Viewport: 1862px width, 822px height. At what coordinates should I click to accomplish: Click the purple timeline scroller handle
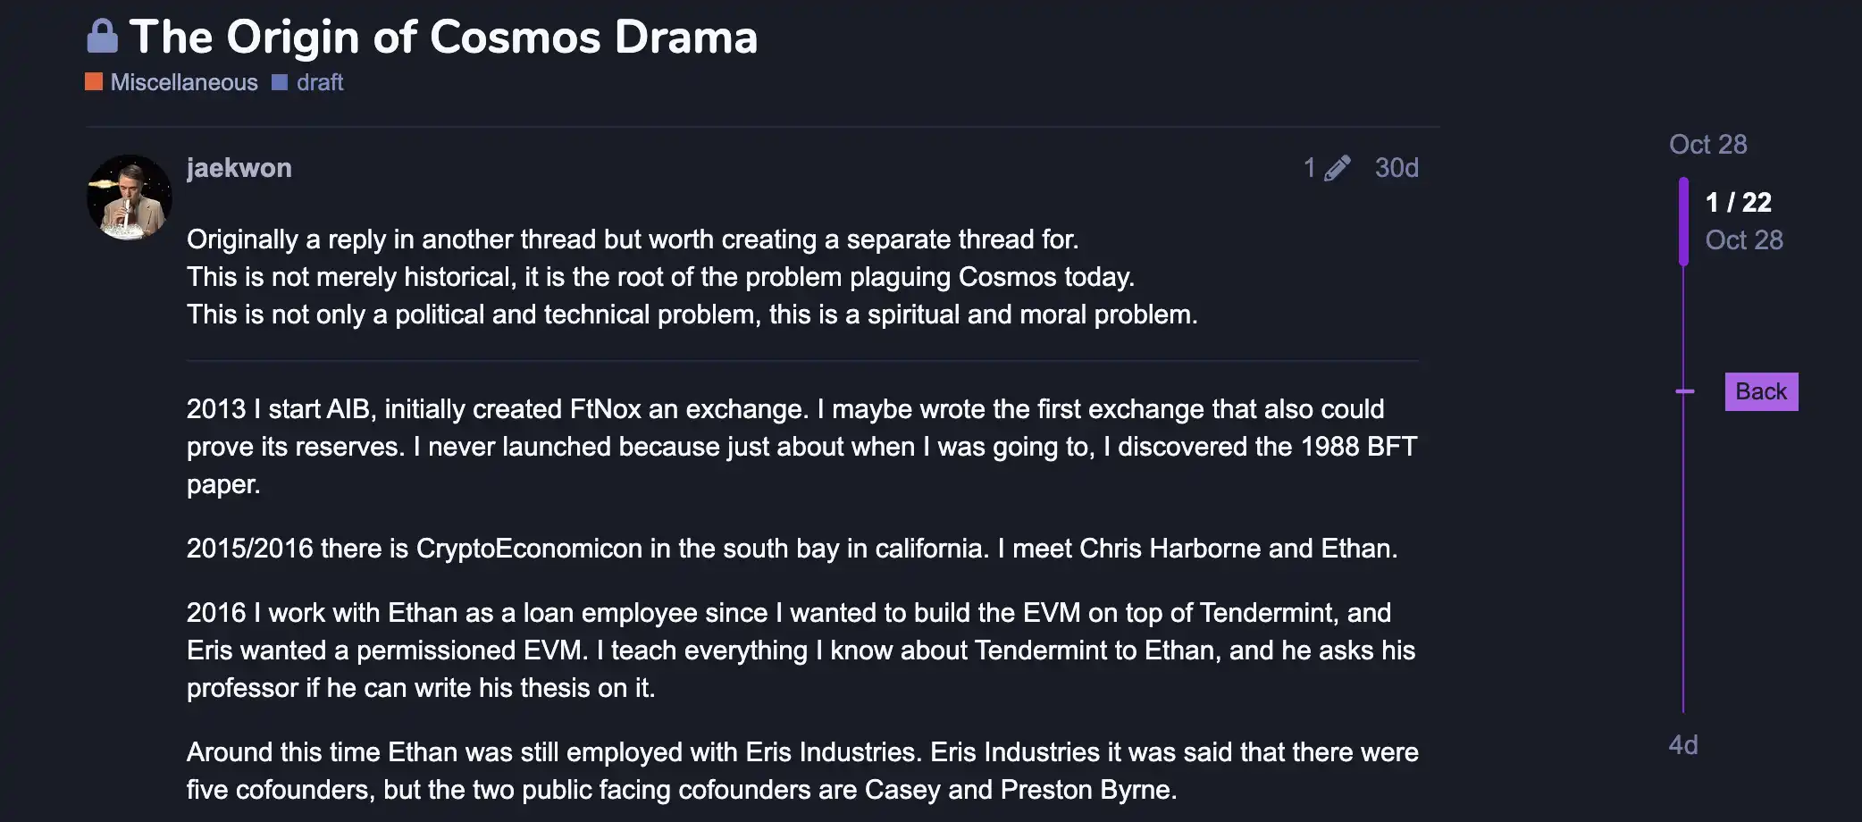(x=1683, y=222)
